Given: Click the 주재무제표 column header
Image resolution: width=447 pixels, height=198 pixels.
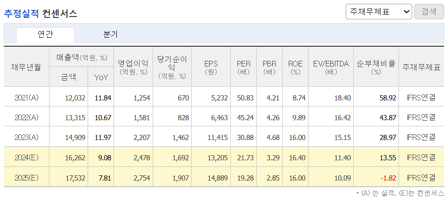Looking at the screenshot, I should [422, 67].
